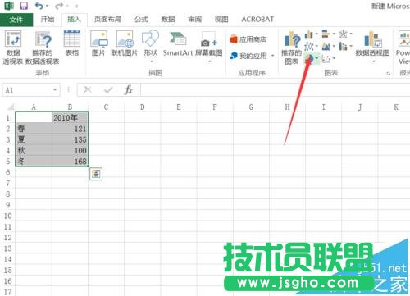Viewport: 410px width, 296px height.
Task: Click the Select All corner of the sheet
Action: (x=10, y=107)
